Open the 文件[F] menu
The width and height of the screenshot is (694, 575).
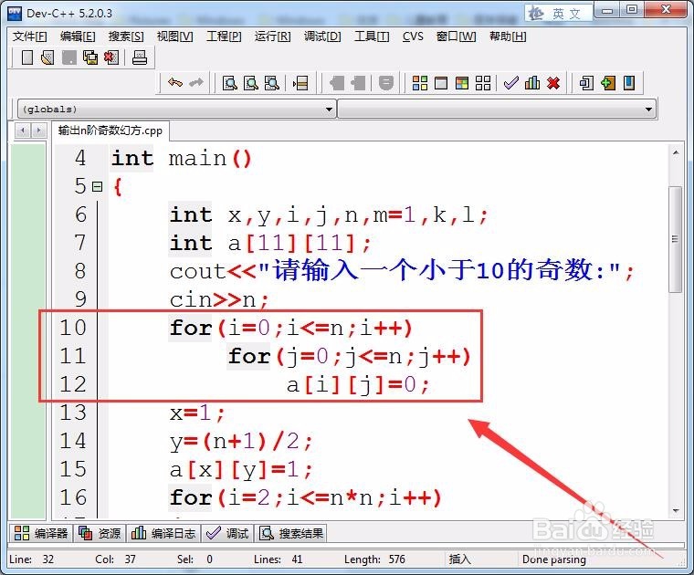(29, 37)
